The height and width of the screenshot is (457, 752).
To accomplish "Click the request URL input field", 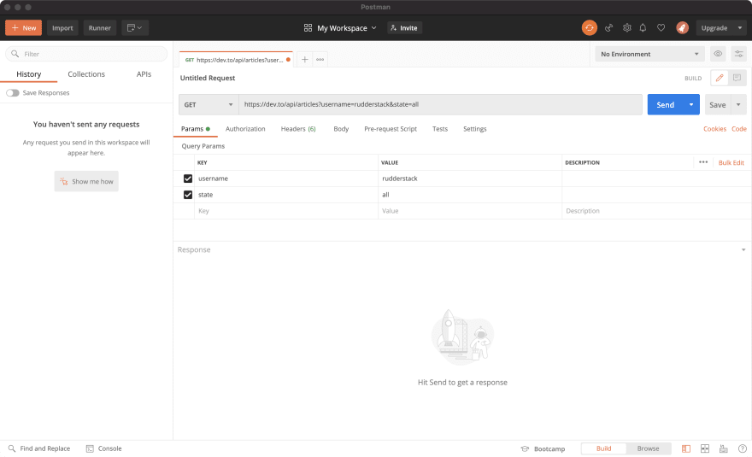I will pyautogui.click(x=439, y=104).
